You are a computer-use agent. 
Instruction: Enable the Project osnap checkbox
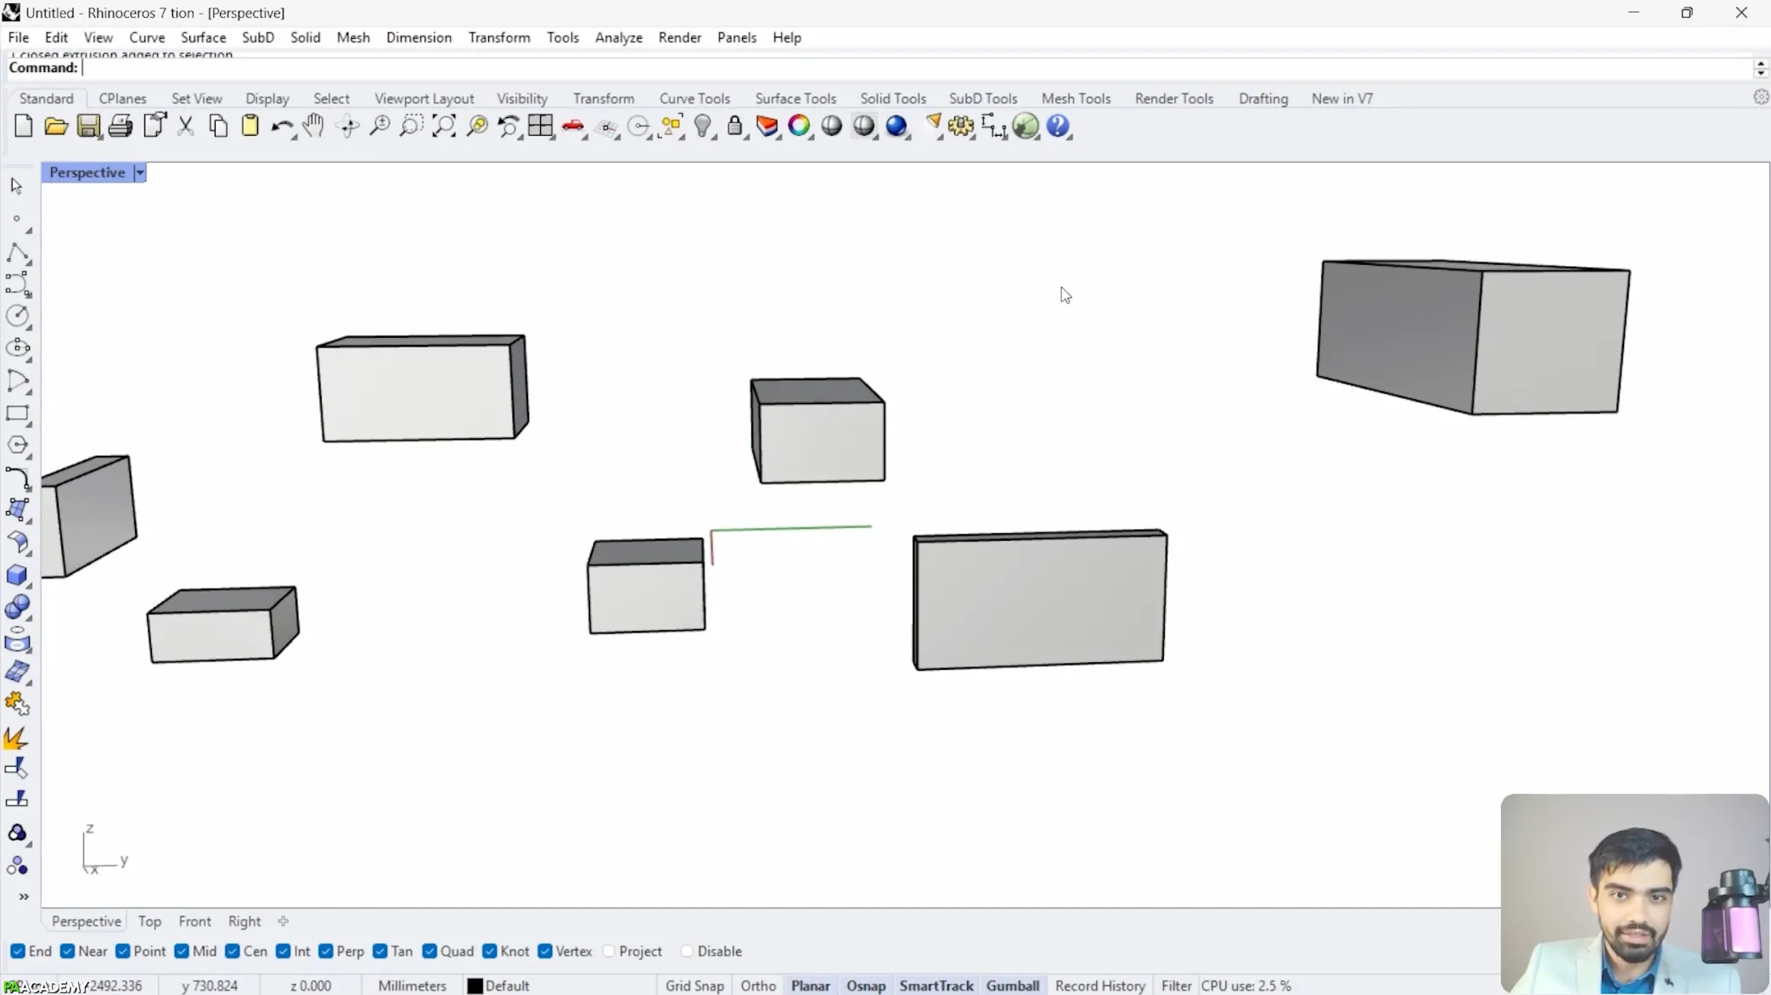609,951
